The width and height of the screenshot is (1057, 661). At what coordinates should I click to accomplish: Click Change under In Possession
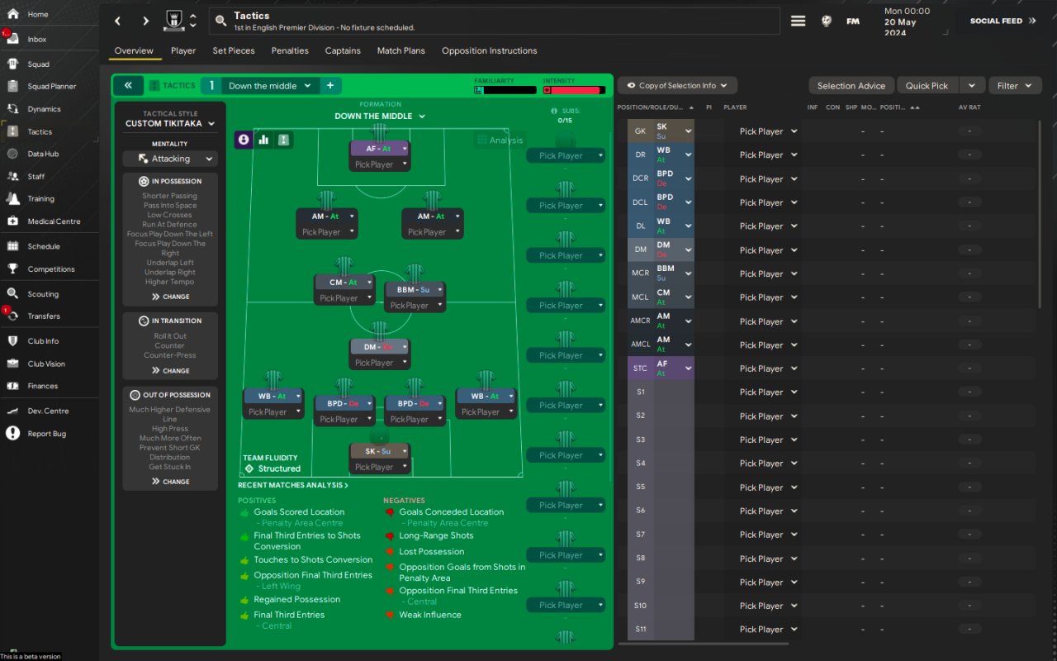170,297
